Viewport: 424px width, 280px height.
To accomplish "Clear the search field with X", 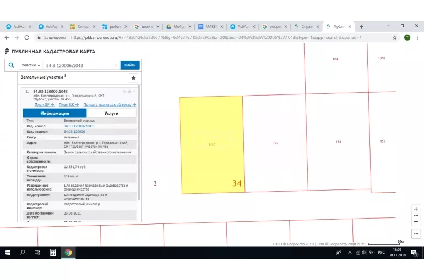I will [x=116, y=65].
